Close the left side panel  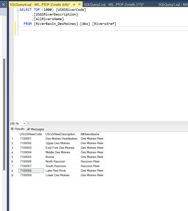tap(3, 5)
